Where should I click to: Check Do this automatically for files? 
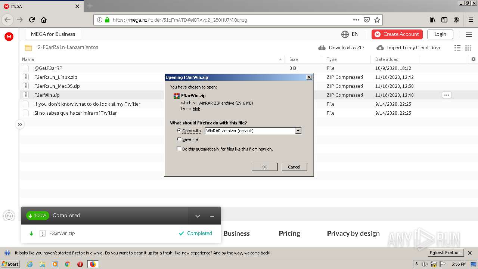coord(179,149)
